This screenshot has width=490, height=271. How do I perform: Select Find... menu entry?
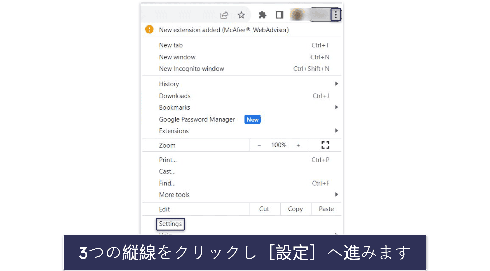(x=242, y=183)
